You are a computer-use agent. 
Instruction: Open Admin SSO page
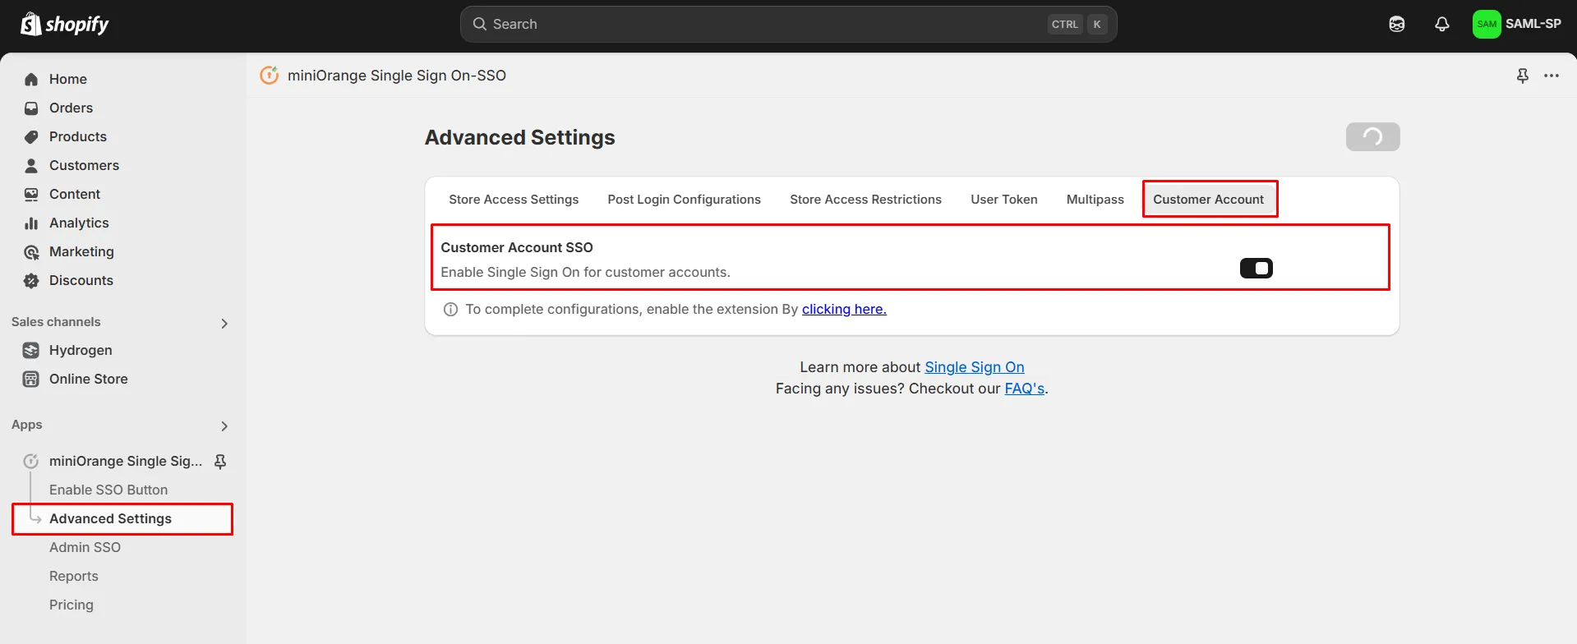(x=85, y=547)
